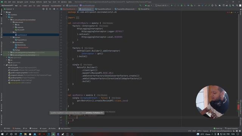Toggle the Build Variants stripe button
242x136 pixels.
click(x=2, y=119)
